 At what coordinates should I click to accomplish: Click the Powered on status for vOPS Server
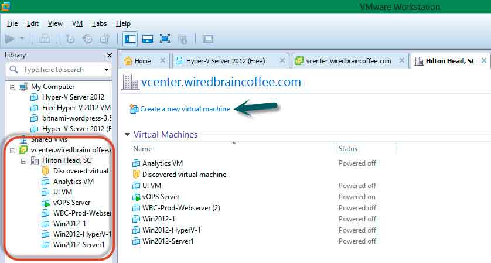[x=357, y=197]
